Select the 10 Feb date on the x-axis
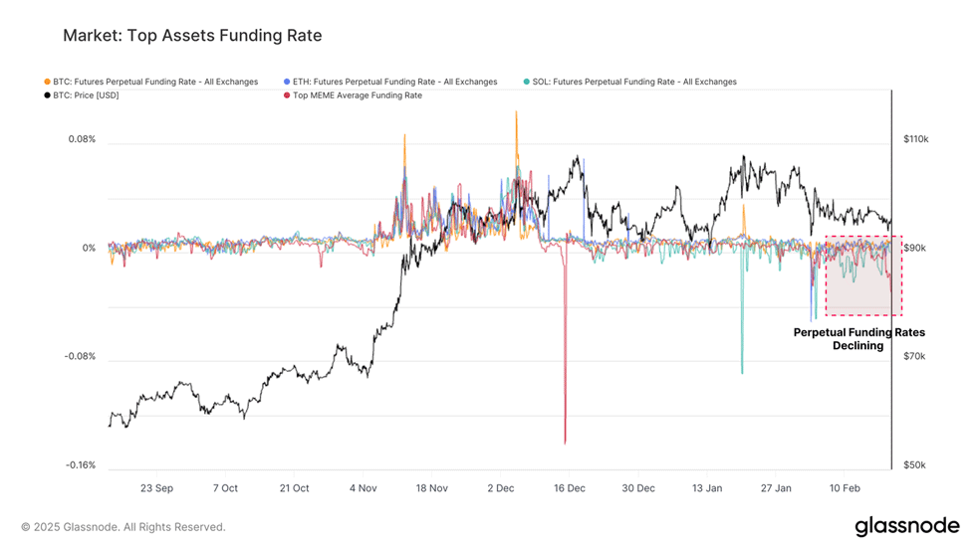This screenshot has width=980, height=551. click(x=845, y=488)
